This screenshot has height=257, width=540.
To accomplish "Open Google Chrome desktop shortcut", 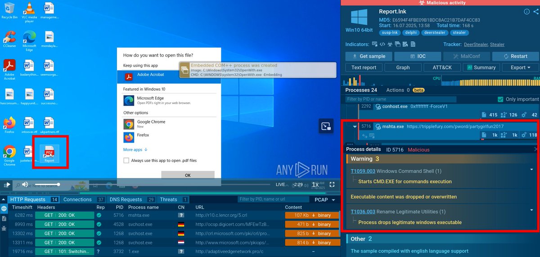I will [x=9, y=156].
